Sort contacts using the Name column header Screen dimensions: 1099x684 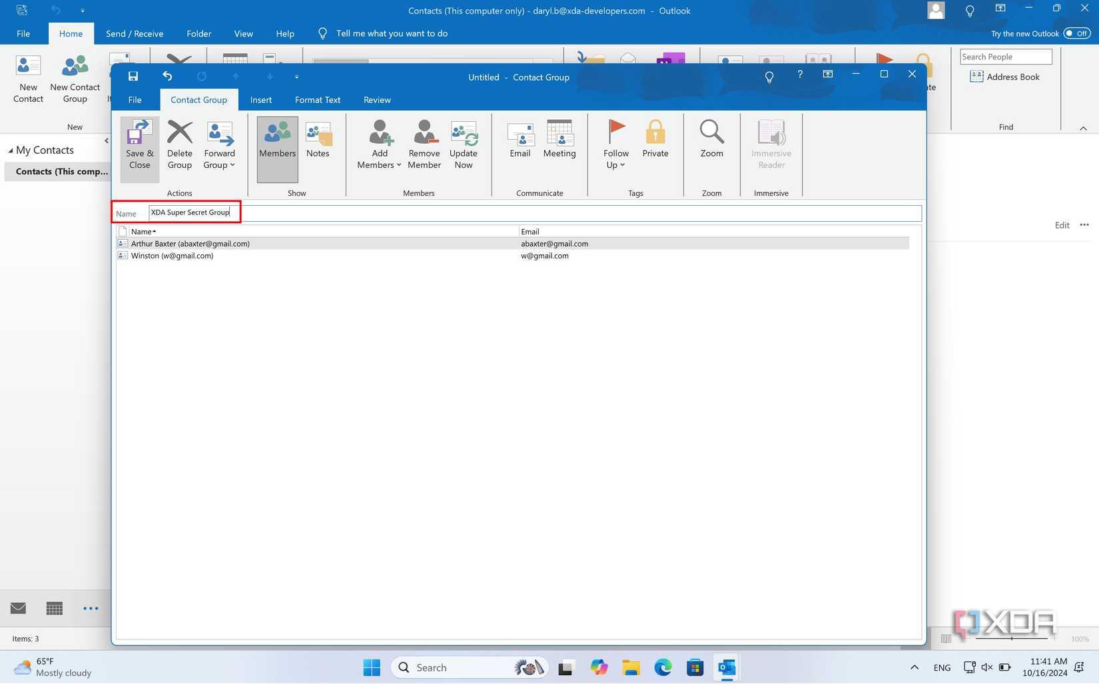pos(142,231)
